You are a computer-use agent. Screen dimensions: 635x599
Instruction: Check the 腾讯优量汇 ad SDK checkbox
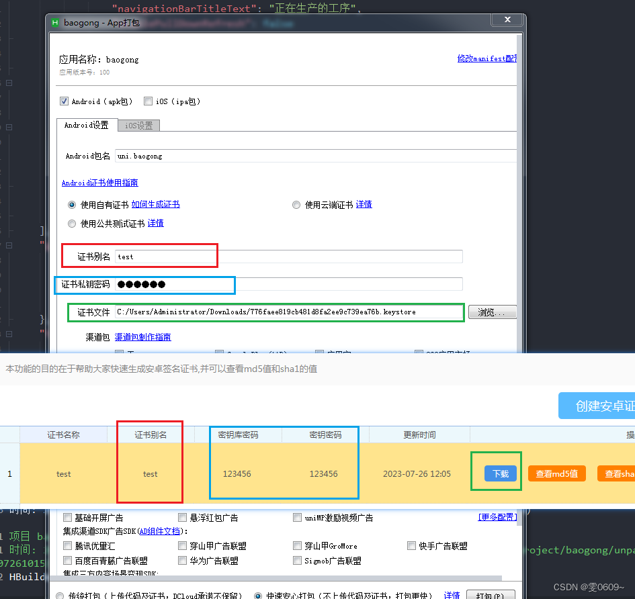coord(67,547)
